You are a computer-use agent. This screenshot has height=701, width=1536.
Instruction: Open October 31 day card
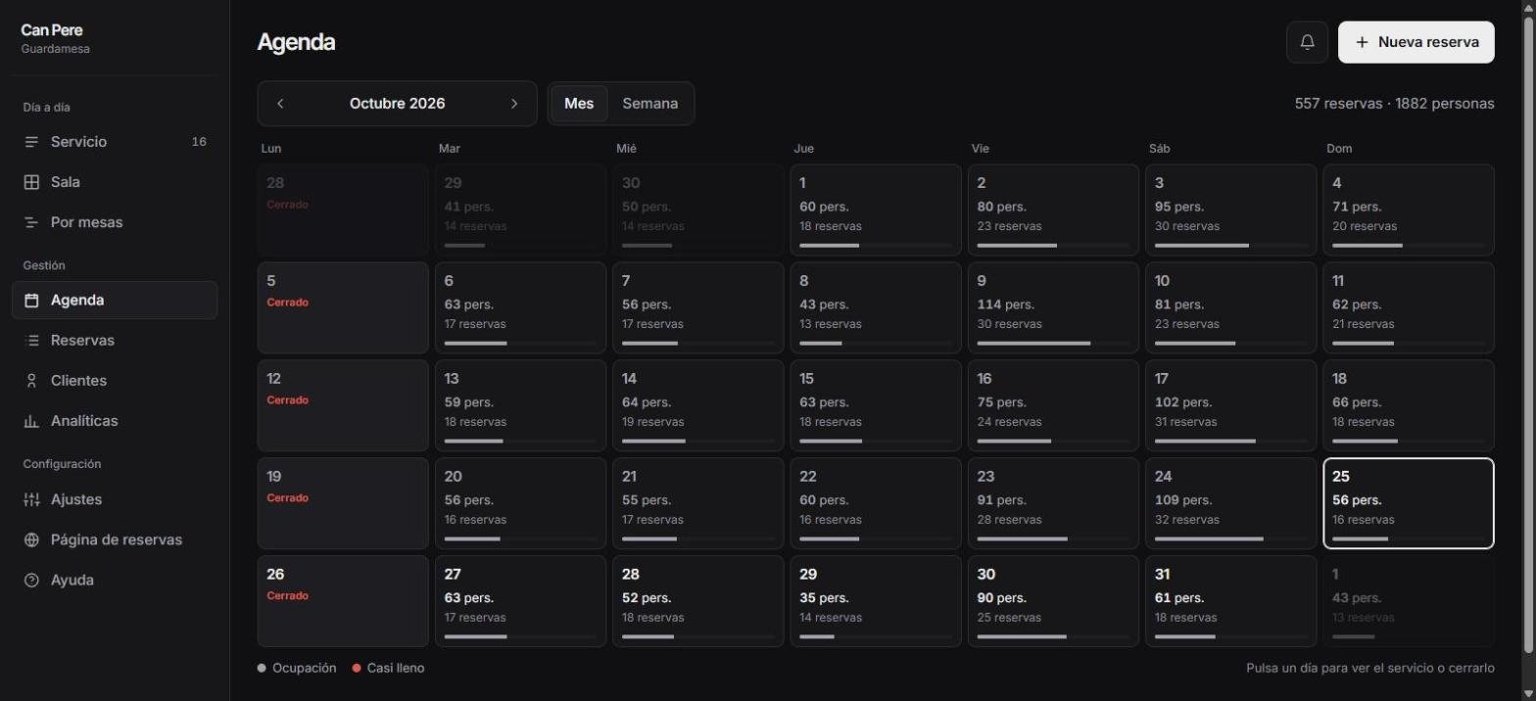1231,601
